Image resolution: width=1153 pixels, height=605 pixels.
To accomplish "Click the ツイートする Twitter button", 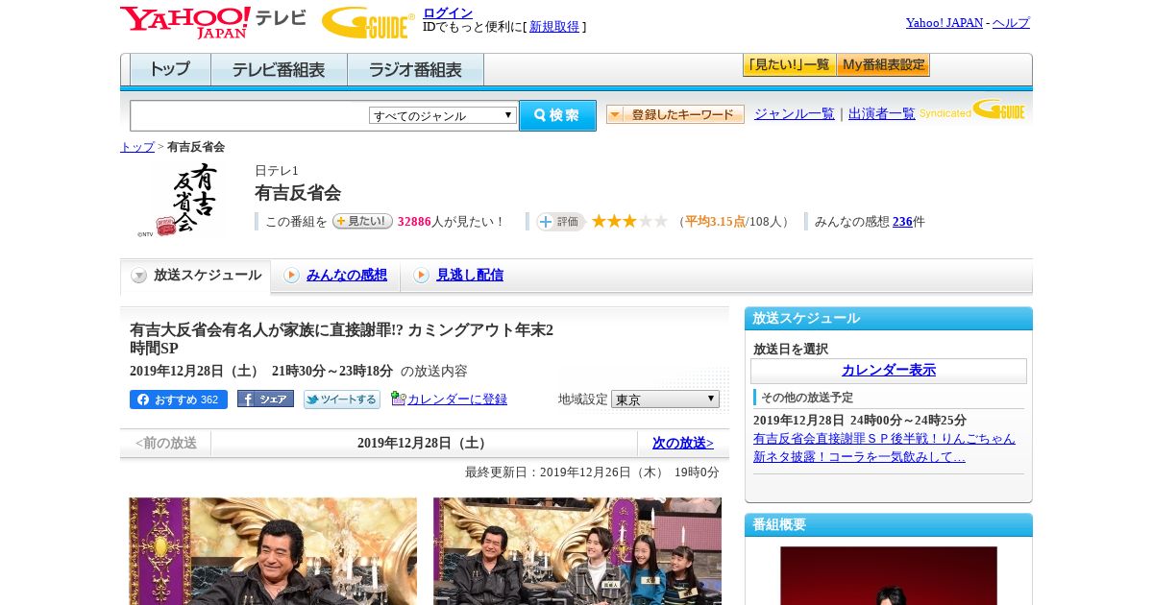I will coord(342,399).
